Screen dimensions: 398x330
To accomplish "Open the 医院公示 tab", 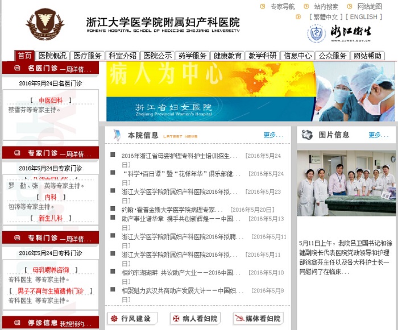I will pos(157,56).
